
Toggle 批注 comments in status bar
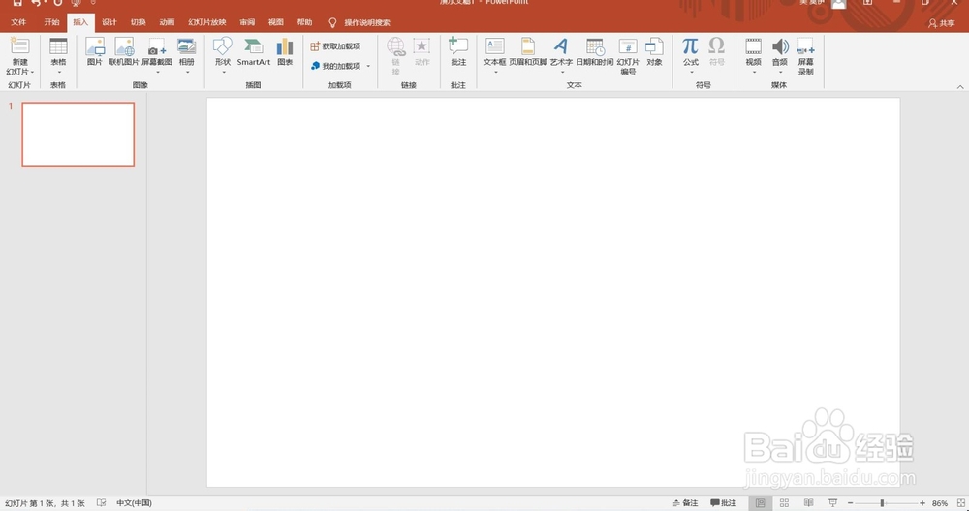[x=724, y=503]
